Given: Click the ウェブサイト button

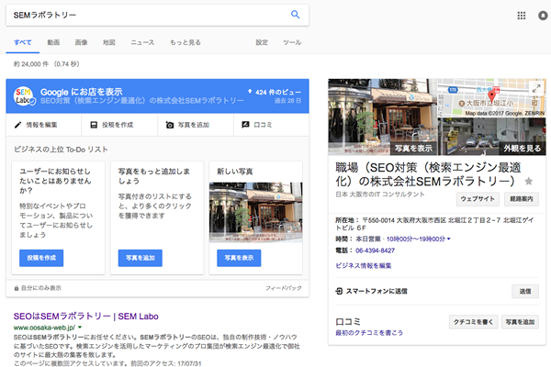Looking at the screenshot, I should [478, 199].
